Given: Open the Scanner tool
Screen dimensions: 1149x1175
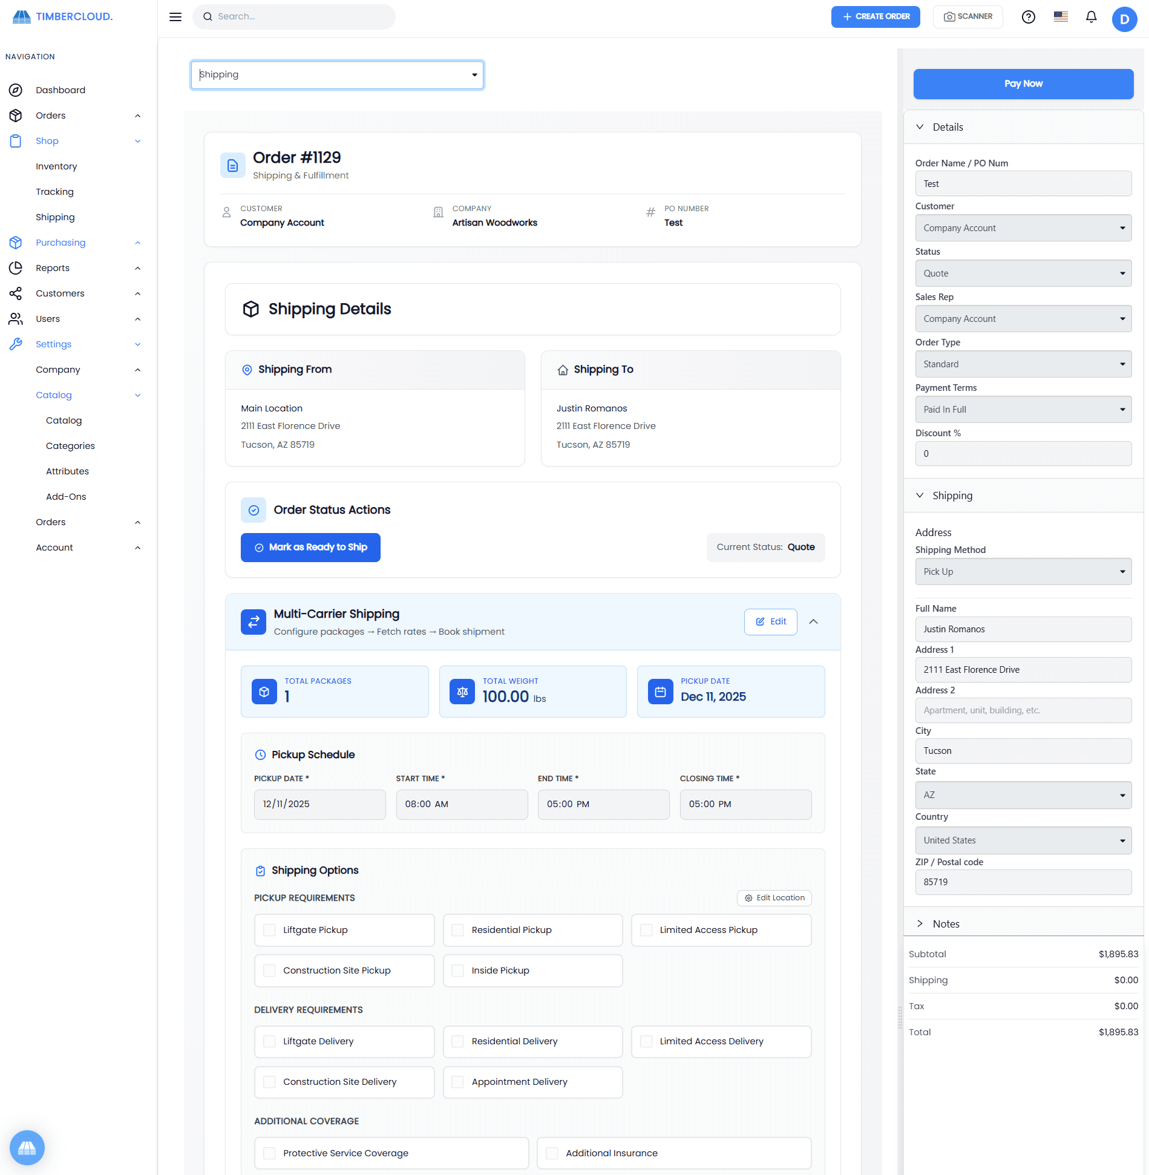Looking at the screenshot, I should [967, 16].
